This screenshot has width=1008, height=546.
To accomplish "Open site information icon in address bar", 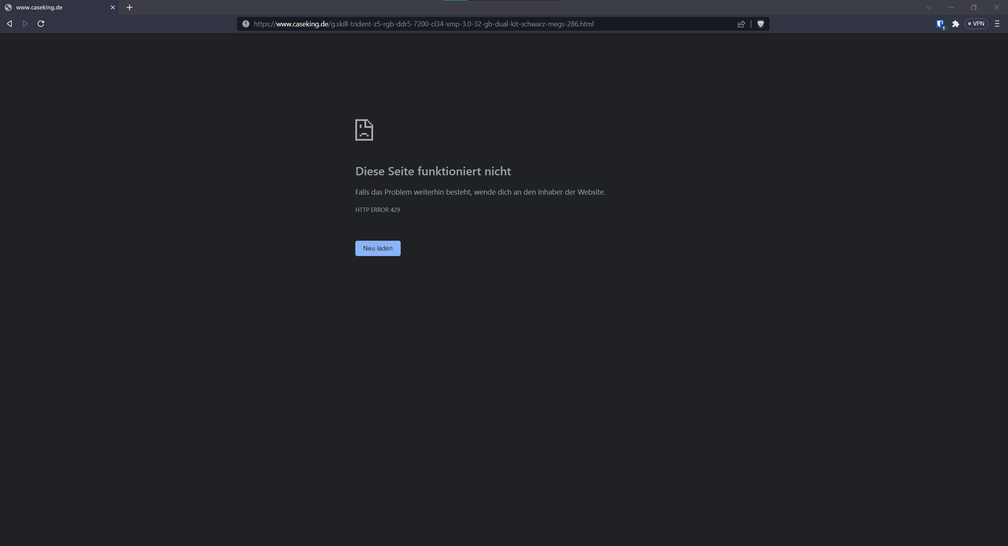I will [x=246, y=24].
